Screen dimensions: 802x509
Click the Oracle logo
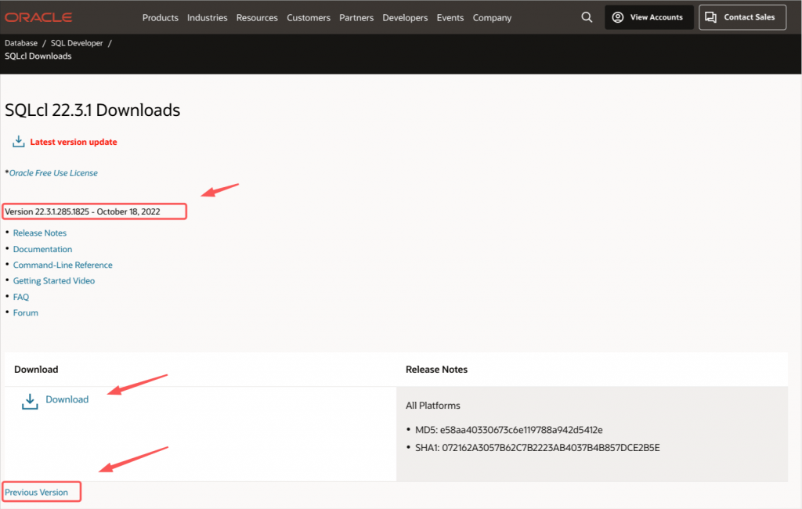tap(38, 17)
